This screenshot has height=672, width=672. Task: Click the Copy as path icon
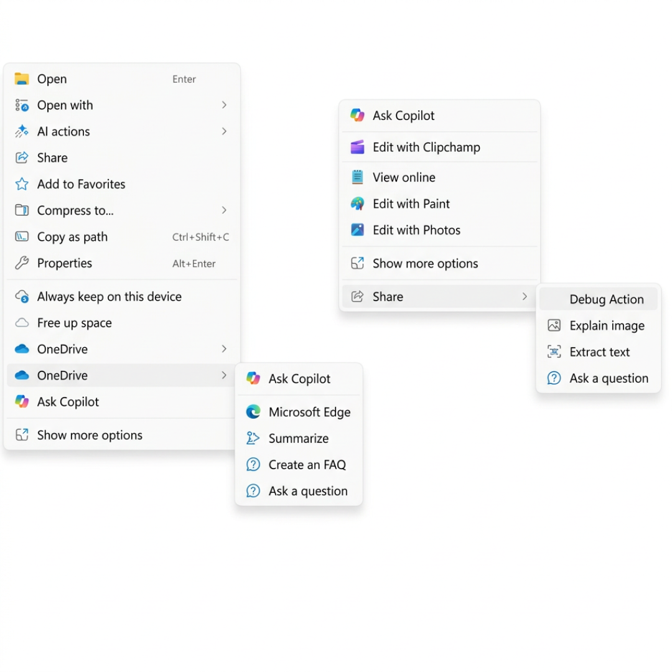tap(21, 236)
